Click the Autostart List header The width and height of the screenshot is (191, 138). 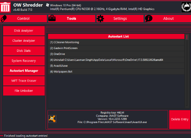[116, 36]
